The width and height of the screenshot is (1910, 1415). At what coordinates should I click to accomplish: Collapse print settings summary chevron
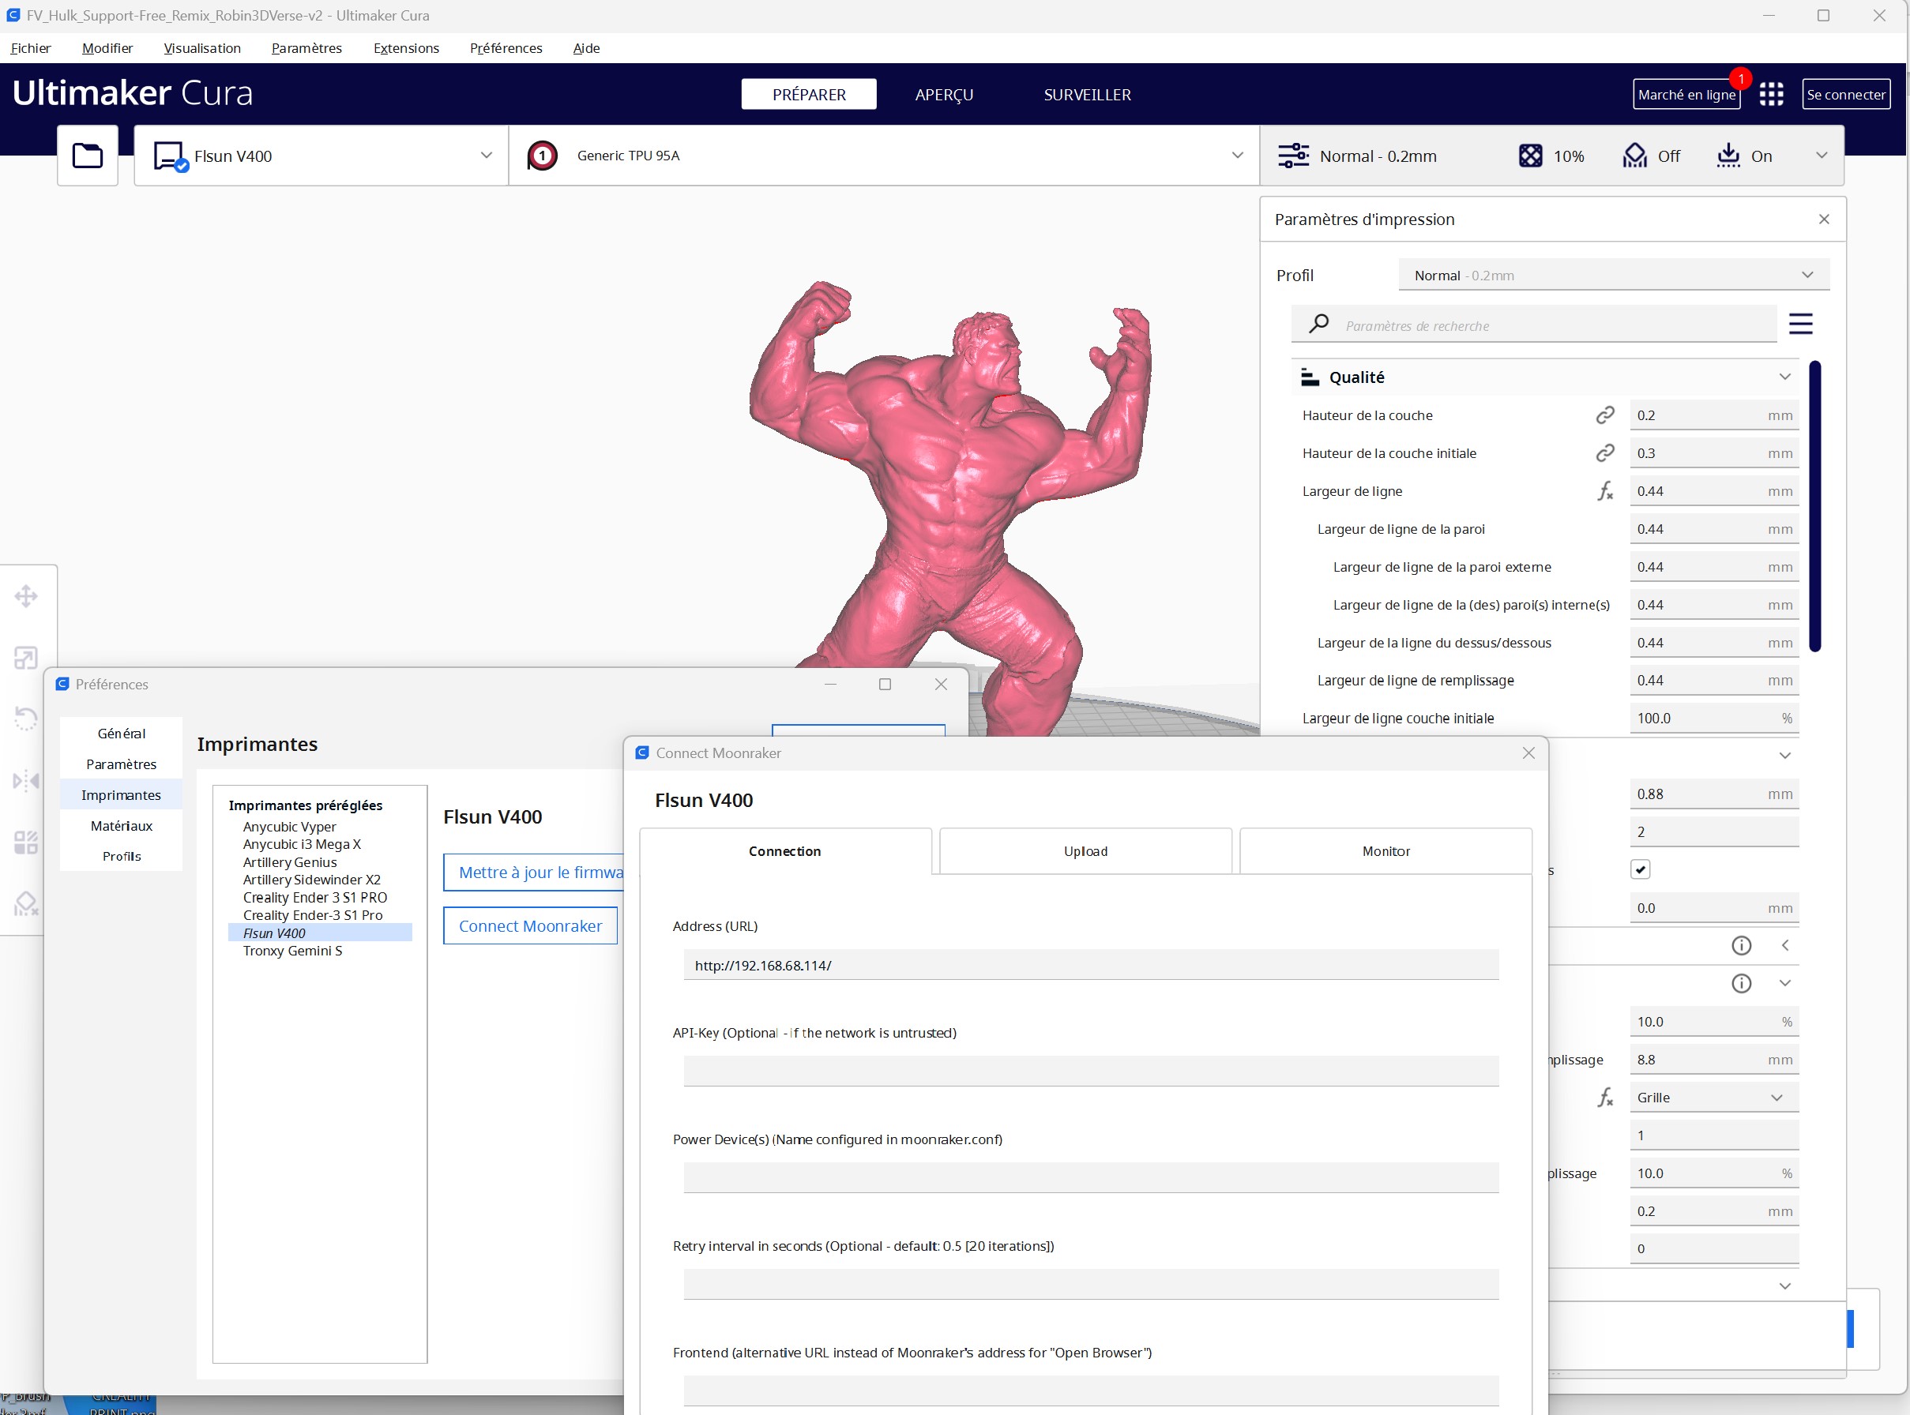point(1822,155)
